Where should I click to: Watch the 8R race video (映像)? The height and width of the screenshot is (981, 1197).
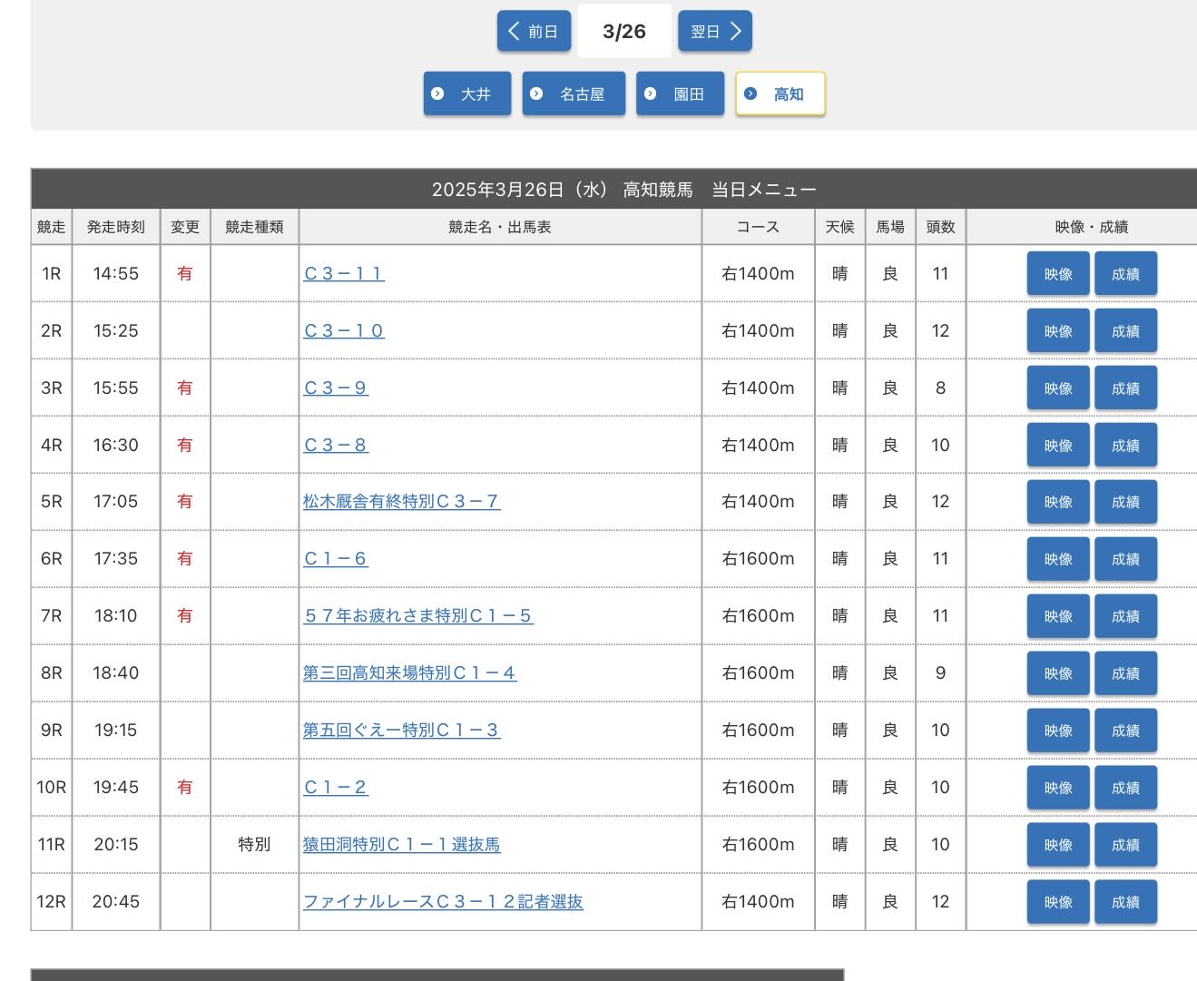point(1058,672)
